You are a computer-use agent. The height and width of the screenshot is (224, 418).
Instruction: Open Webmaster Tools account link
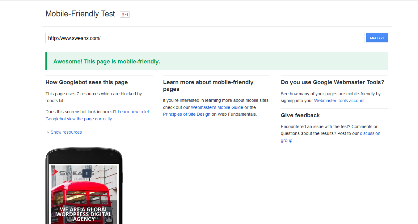pyautogui.click(x=340, y=101)
